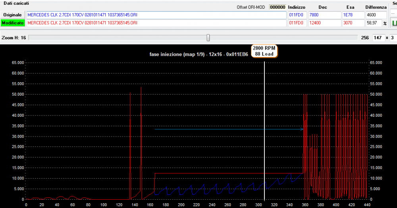Click the Zoom H slider handle

(x=208, y=38)
